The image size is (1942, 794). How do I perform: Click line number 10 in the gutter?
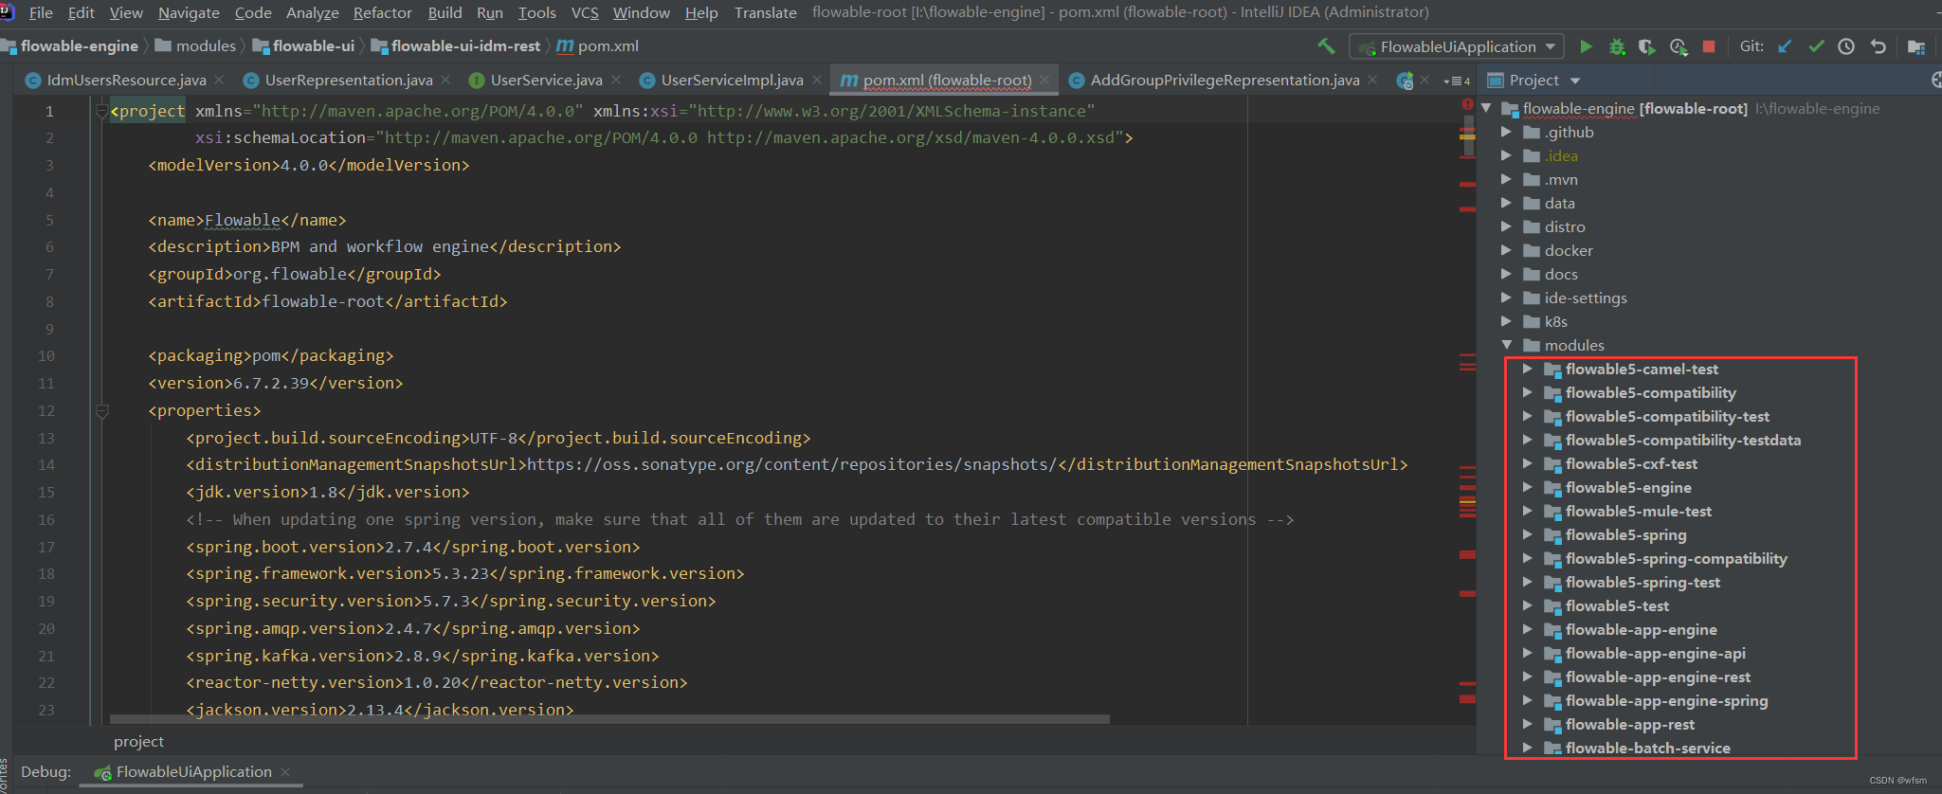point(46,356)
